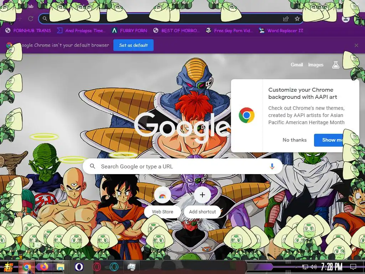This screenshot has width=365, height=274.
Task: Open the gray monitor app in taskbar
Action: (x=132, y=267)
